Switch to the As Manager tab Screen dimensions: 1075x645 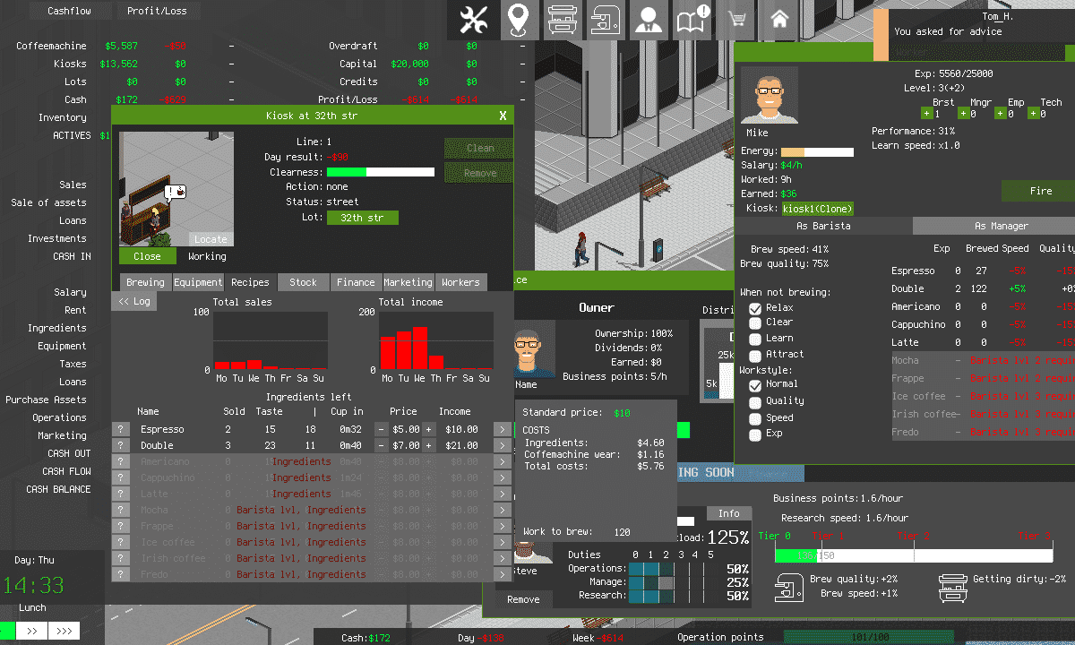[993, 226]
